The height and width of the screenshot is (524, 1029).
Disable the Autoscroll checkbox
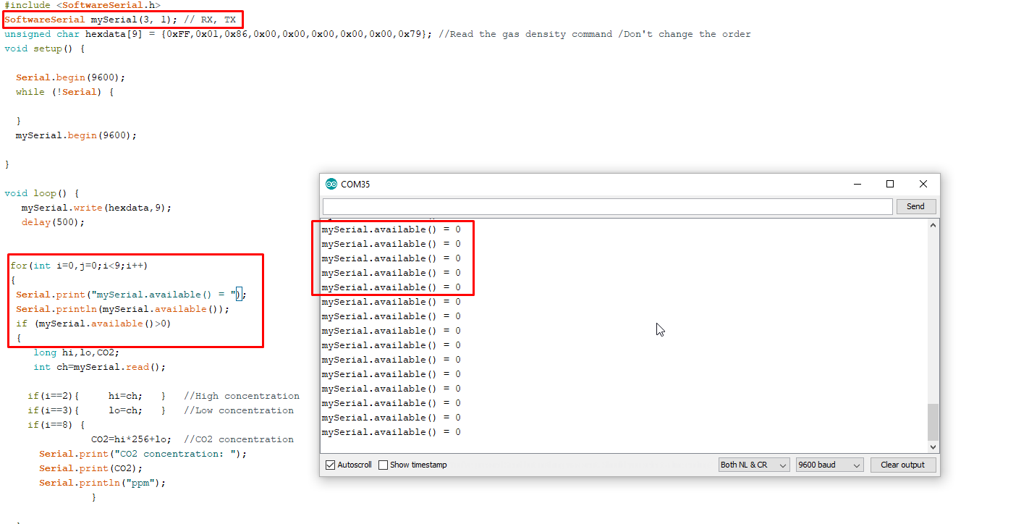tap(331, 465)
